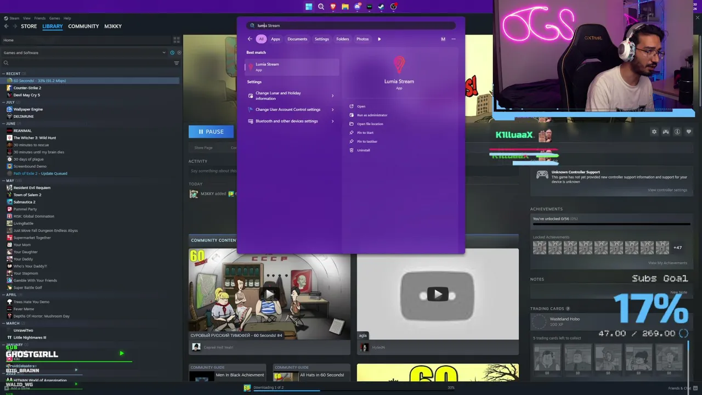Add game to favorites heart icon
702x395 pixels.
[x=689, y=132]
